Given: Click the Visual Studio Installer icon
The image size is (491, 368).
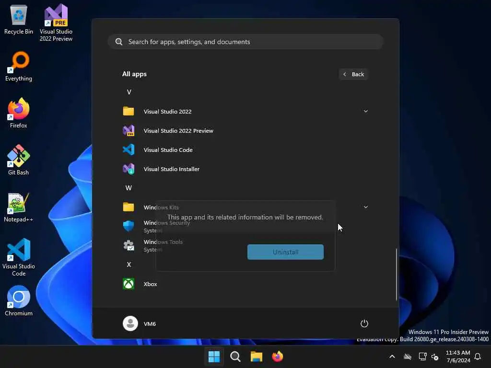Looking at the screenshot, I should click(129, 169).
